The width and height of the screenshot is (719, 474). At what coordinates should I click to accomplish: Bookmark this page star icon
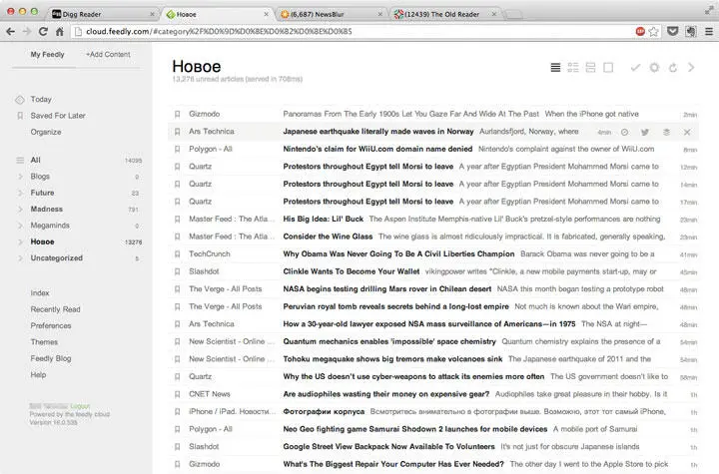tap(654, 31)
